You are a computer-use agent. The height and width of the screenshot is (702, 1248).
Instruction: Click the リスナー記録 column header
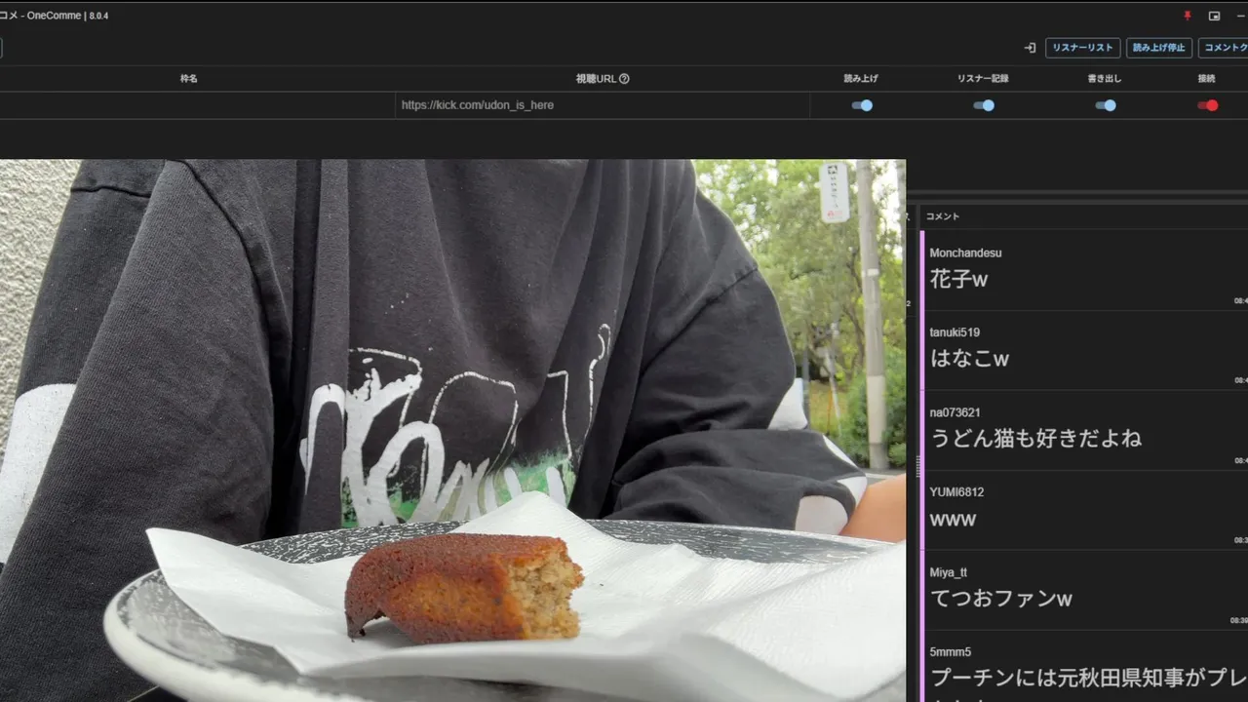(x=983, y=79)
